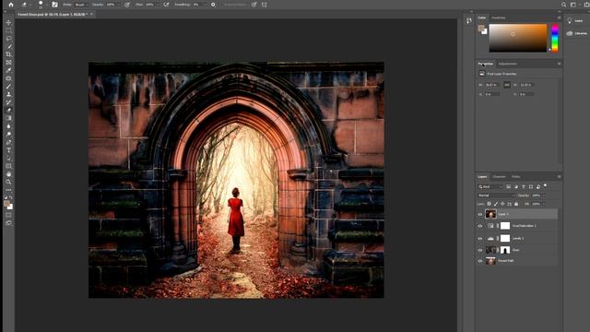Select the Brush tool in toolbar
The width and height of the screenshot is (590, 332).
pos(8,86)
